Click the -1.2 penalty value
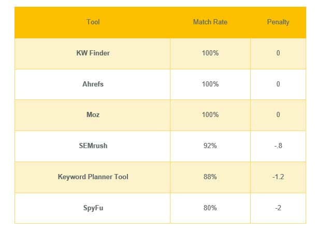The image size is (316, 232). pyautogui.click(x=278, y=177)
